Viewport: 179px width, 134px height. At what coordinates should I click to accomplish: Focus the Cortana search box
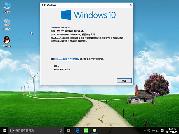pyautogui.click(x=36, y=130)
